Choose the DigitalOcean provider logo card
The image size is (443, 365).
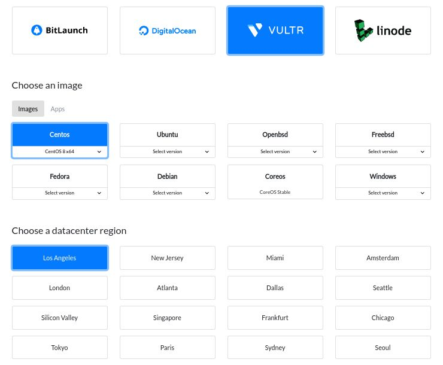pos(168,31)
